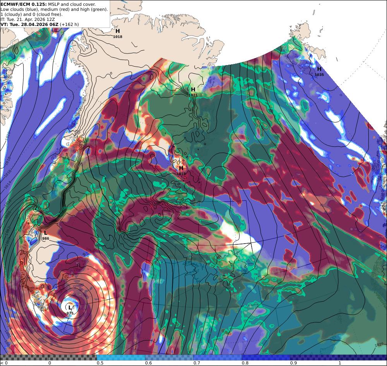Click the 1010 isobar label
The height and width of the screenshot is (366, 387).
click(8, 202)
